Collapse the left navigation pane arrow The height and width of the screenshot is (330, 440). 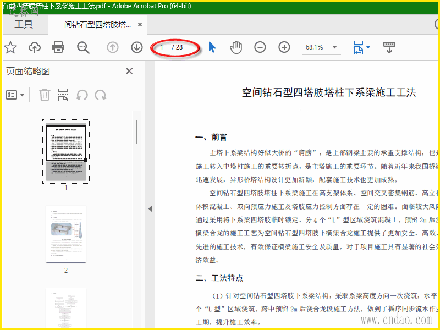[x=150, y=209]
